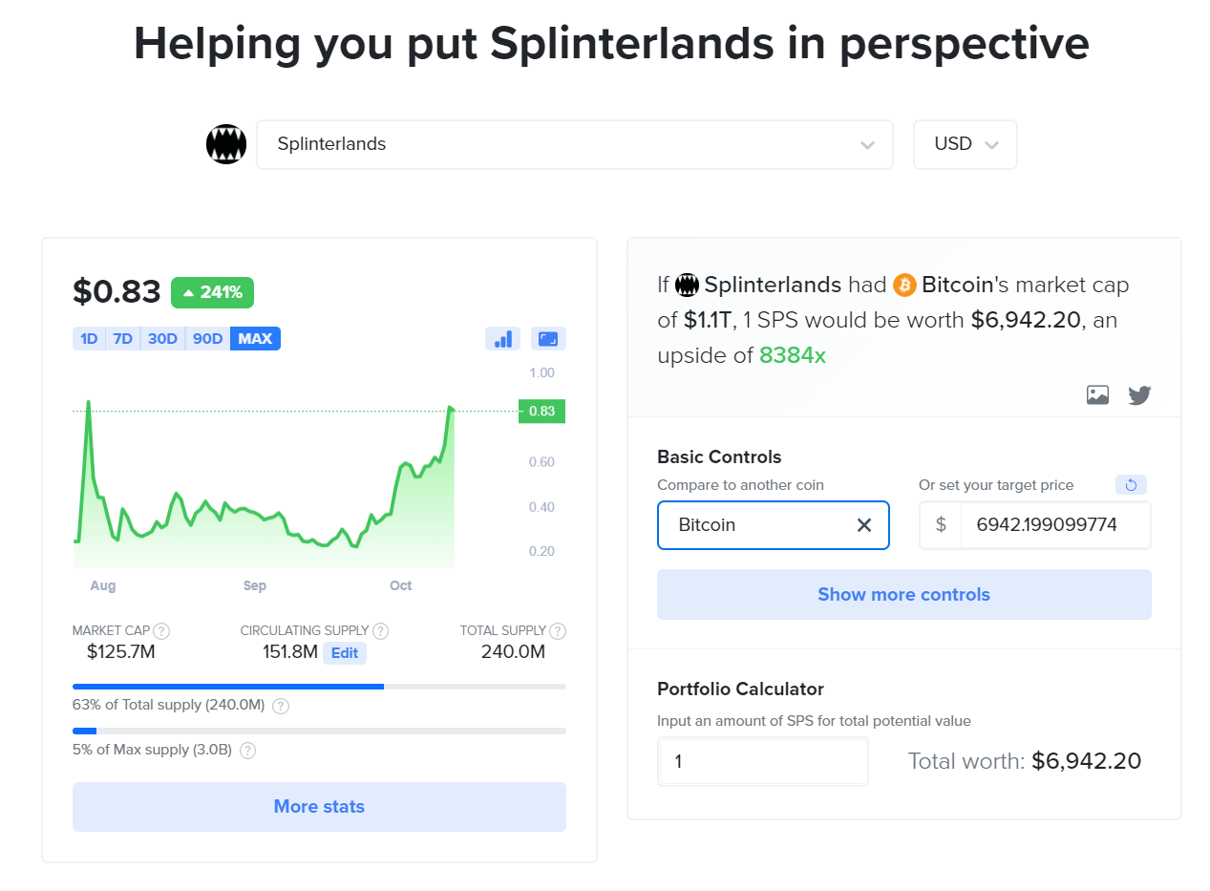This screenshot has width=1210, height=891.
Task: Open fullscreen chart expand icon
Action: [548, 339]
